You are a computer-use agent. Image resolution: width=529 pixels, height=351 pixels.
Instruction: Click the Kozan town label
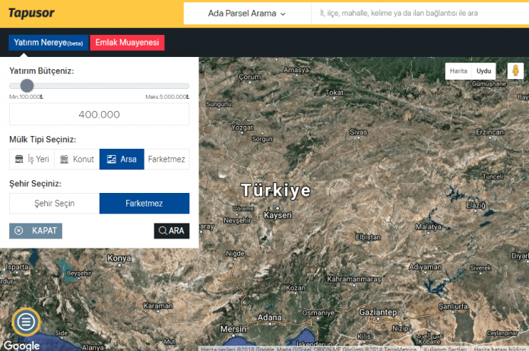point(296,288)
